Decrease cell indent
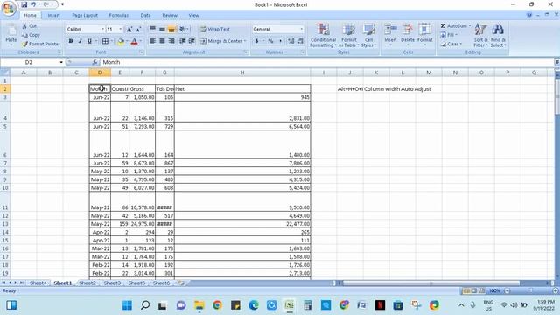The image size is (560, 315). [x=183, y=41]
